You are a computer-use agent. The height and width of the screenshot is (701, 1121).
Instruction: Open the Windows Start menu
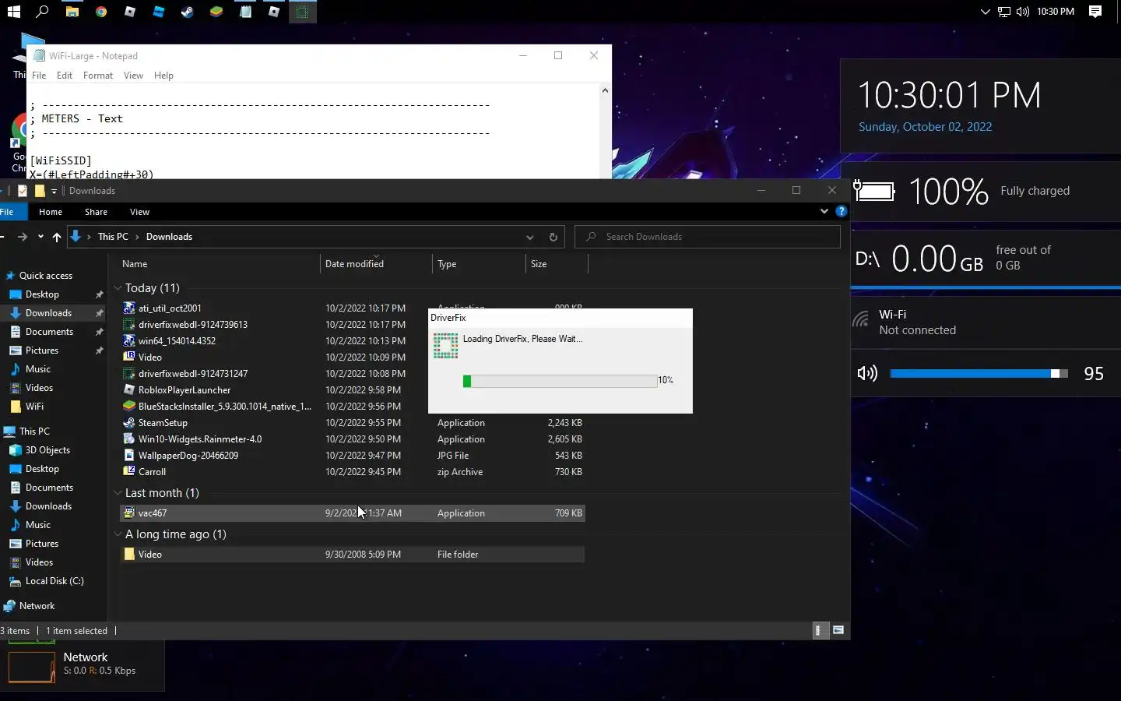[13, 12]
